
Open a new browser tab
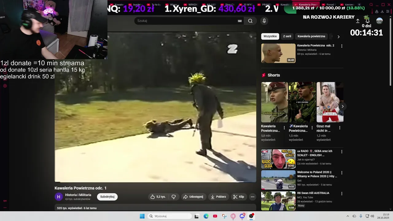359,5
